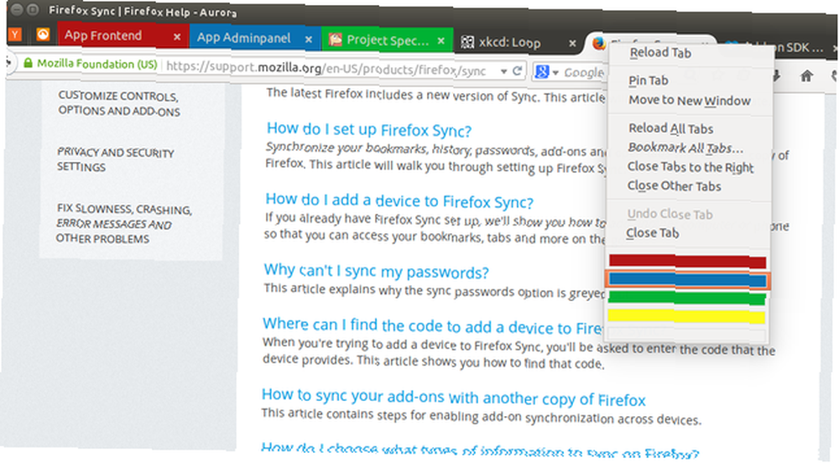
Task: Close the Project Spec tab
Action: pyautogui.click(x=441, y=40)
